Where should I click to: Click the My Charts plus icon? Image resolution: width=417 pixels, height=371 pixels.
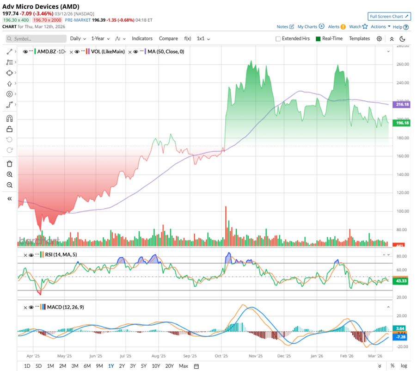coord(321,26)
